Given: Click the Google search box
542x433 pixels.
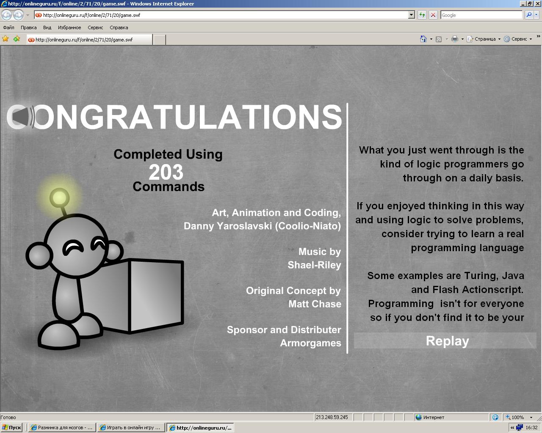Looking at the screenshot, I should coord(481,15).
